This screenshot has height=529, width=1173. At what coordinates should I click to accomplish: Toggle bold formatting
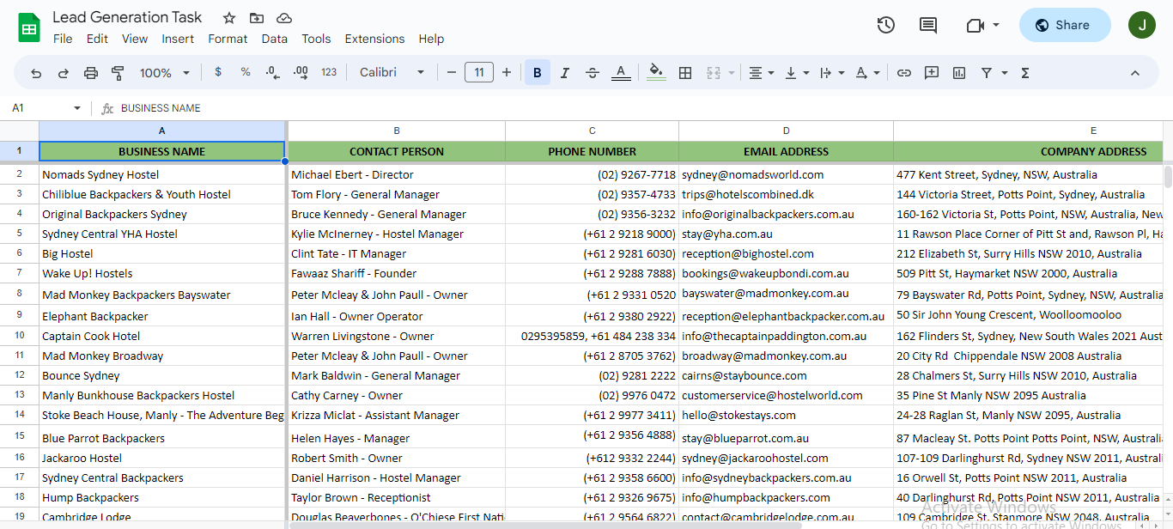tap(538, 73)
